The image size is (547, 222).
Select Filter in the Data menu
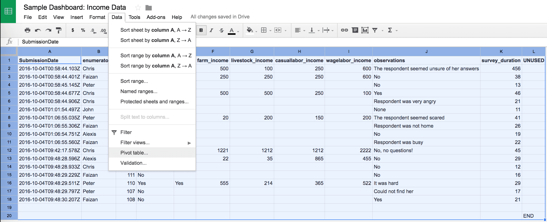tap(152, 132)
